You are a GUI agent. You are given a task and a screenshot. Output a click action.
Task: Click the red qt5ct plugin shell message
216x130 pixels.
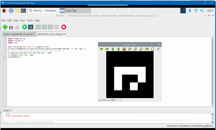point(17,116)
